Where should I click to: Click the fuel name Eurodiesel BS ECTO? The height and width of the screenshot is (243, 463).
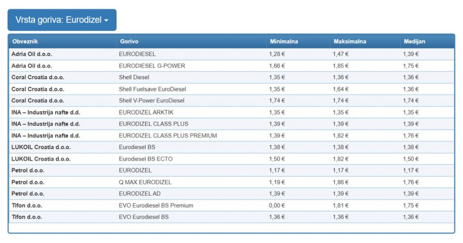click(146, 159)
